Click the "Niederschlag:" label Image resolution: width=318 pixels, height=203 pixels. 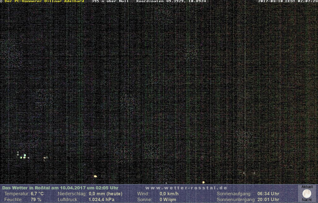coord(72,194)
